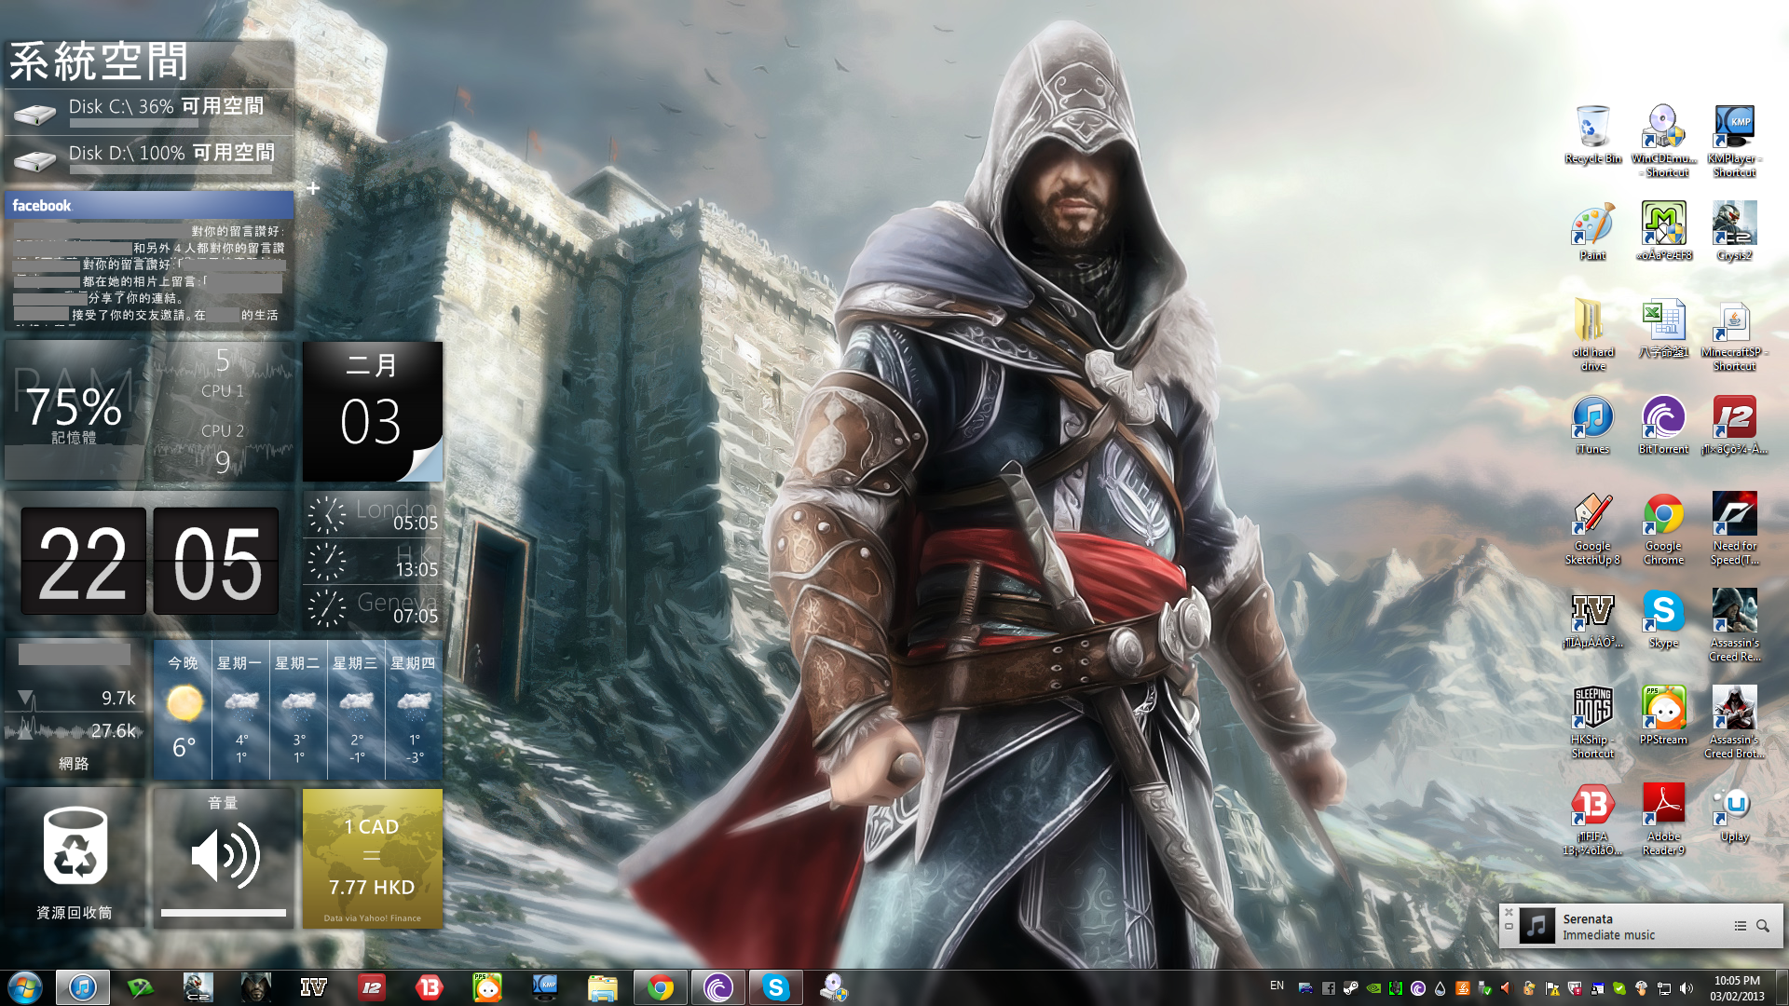Click Skype icon in the taskbar
Viewport: 1789px width, 1006px height.
pyautogui.click(x=775, y=987)
